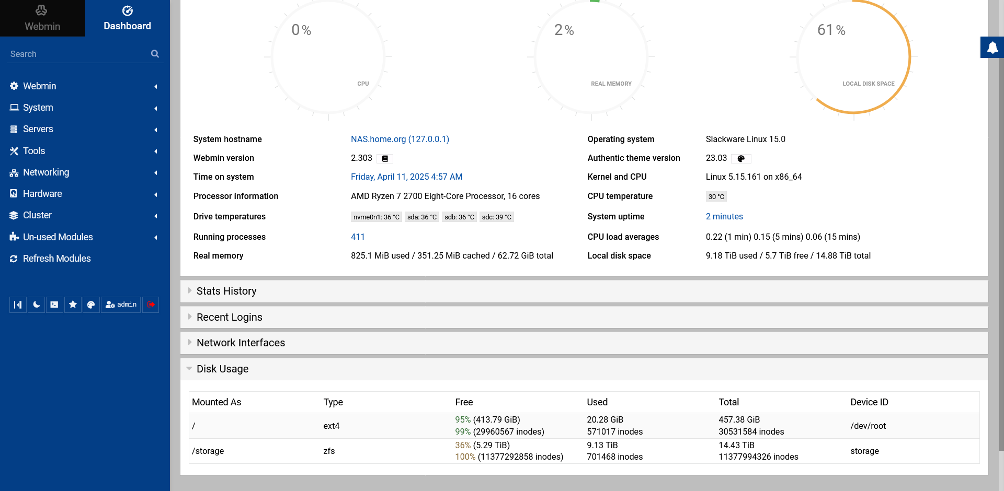Image resolution: width=1004 pixels, height=491 pixels.
Task: Open theme configuration palette icon in sidebar
Action: click(91, 305)
